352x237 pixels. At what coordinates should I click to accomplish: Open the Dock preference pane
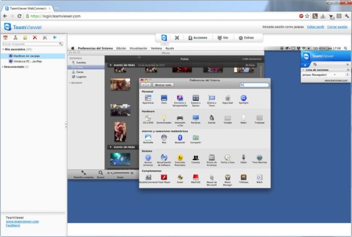point(164,98)
